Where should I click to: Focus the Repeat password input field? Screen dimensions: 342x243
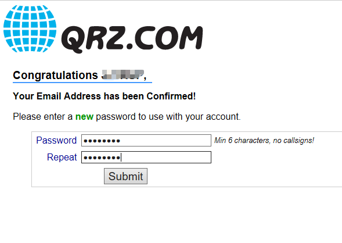click(146, 157)
